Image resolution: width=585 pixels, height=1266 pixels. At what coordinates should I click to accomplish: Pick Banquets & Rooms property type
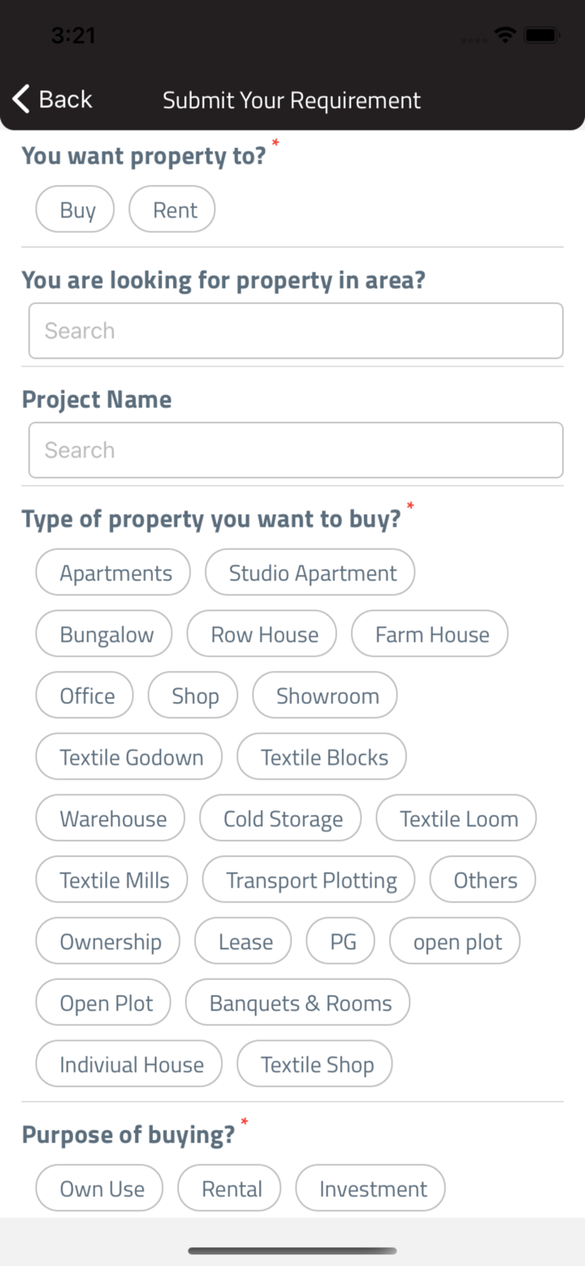tap(297, 1003)
